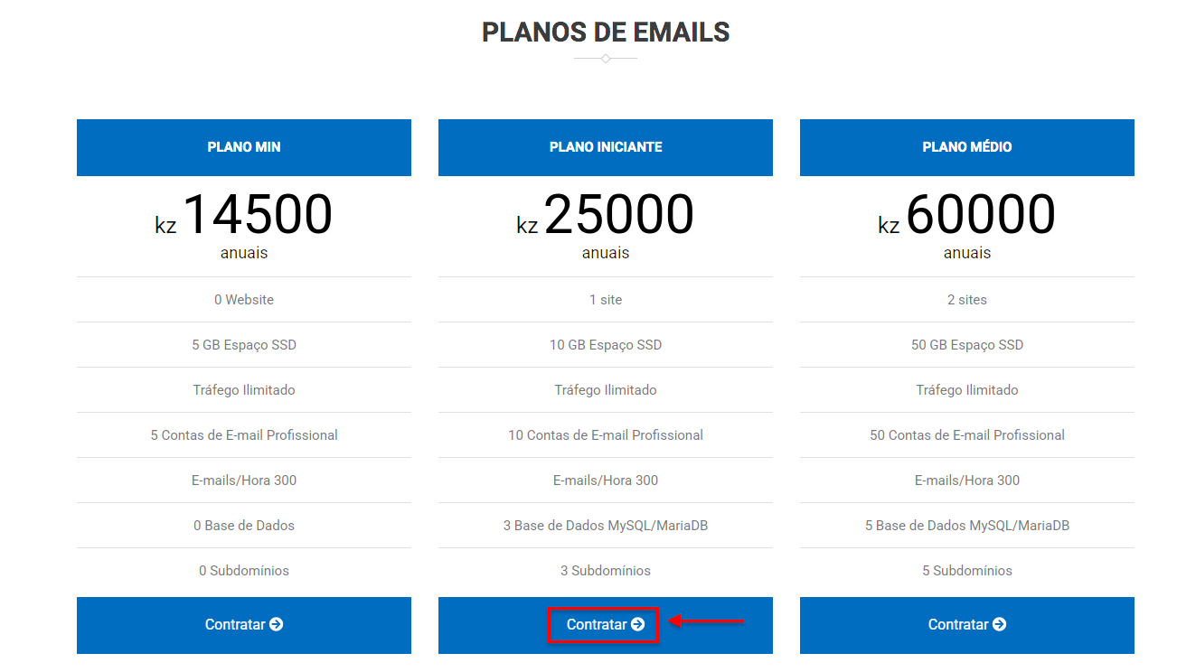Click '5 Subdomínios' feature row
Screen dimensions: 1177x672
point(967,571)
